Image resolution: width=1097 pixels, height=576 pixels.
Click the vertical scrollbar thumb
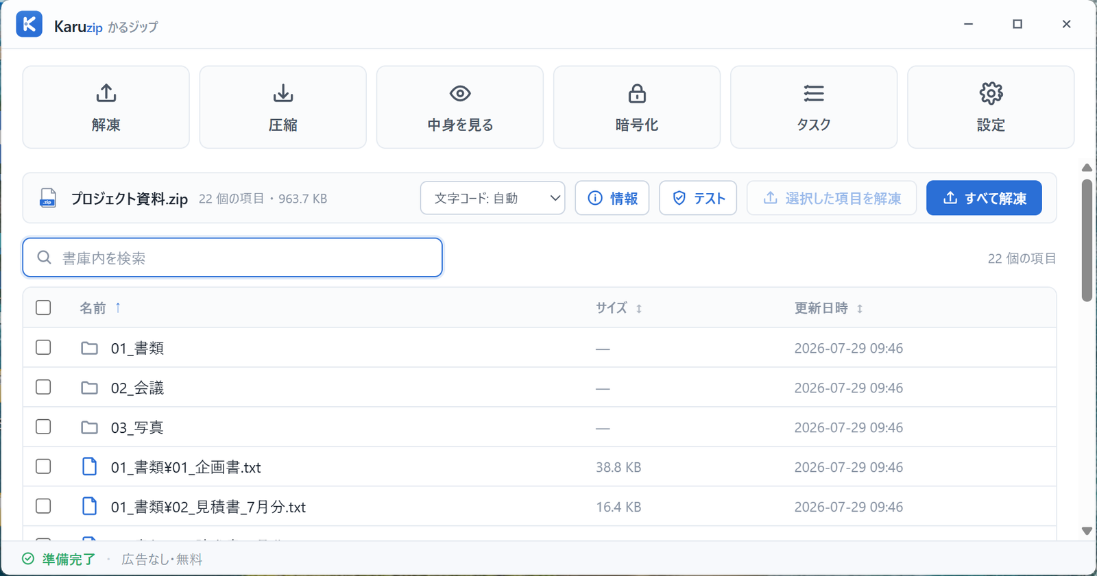click(1087, 240)
